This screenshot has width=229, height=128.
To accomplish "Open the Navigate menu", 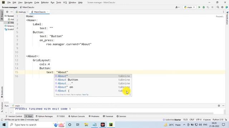I will pyautogui.click(x=28, y=2).
